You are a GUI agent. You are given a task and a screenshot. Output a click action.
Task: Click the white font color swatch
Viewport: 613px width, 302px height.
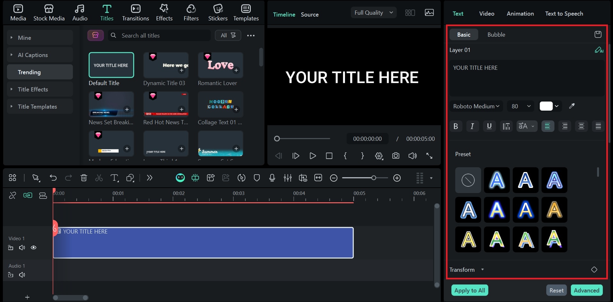coord(547,106)
